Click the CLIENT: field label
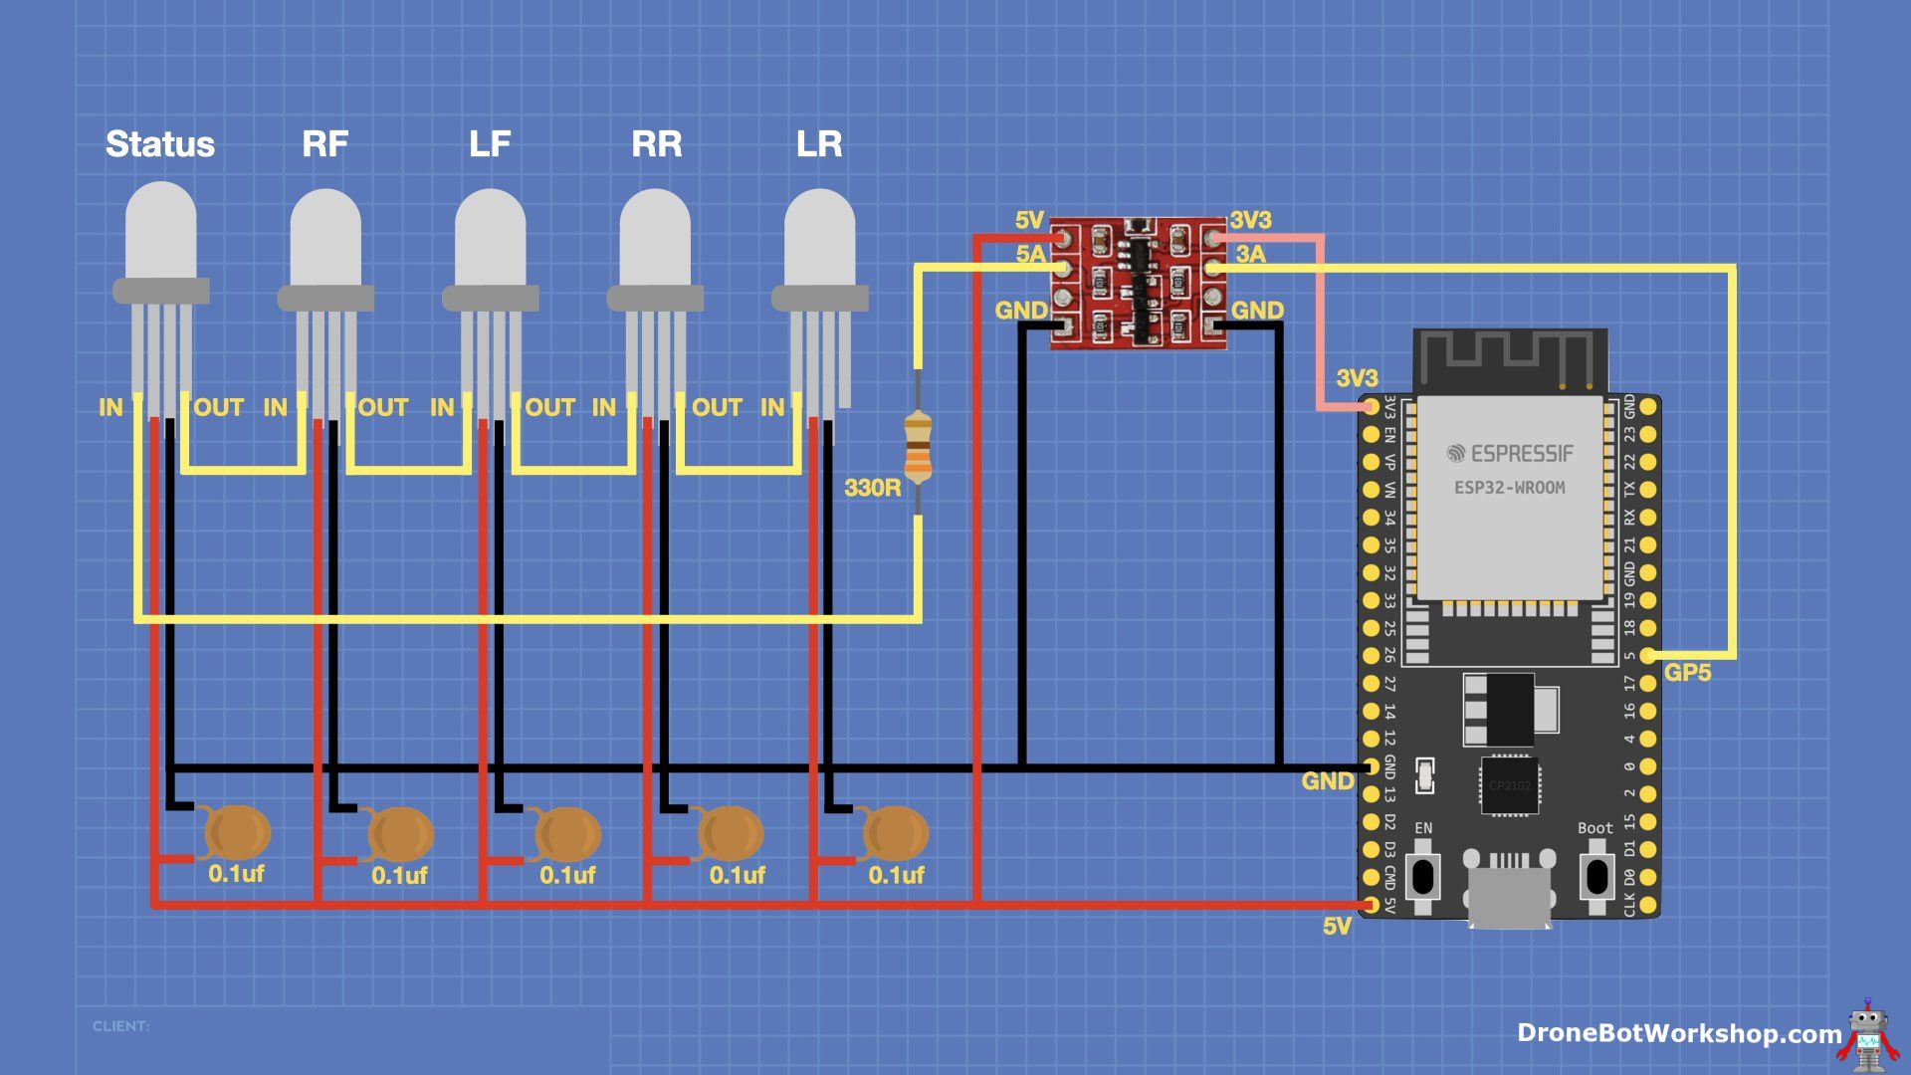Screen dimensions: 1911x1075 pyautogui.click(x=120, y=1025)
